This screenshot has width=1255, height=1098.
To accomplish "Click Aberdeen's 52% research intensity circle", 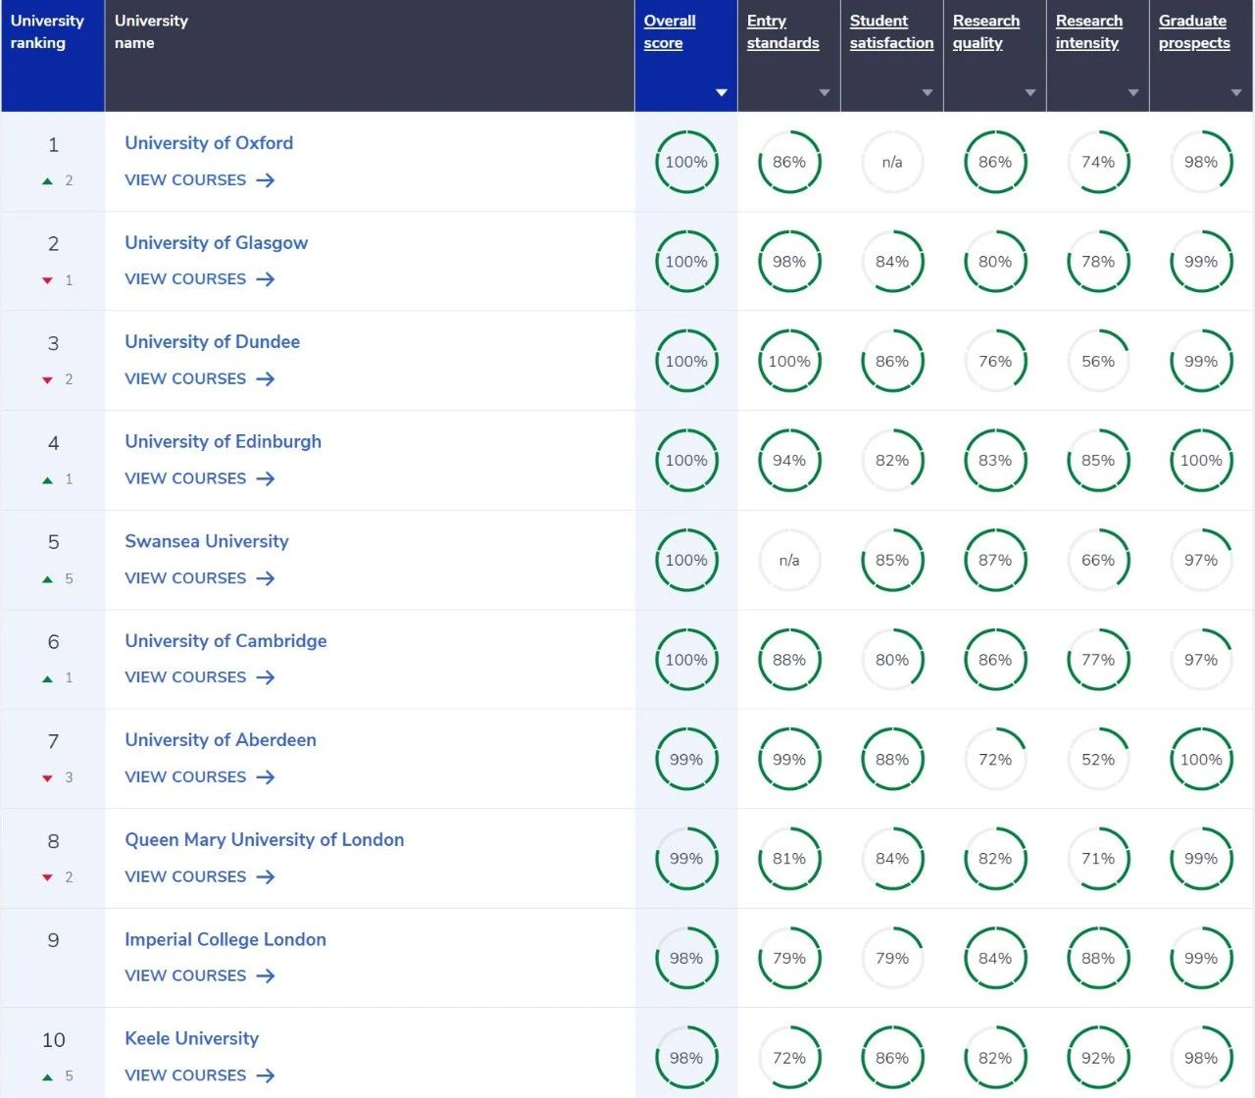I will 1098,760.
